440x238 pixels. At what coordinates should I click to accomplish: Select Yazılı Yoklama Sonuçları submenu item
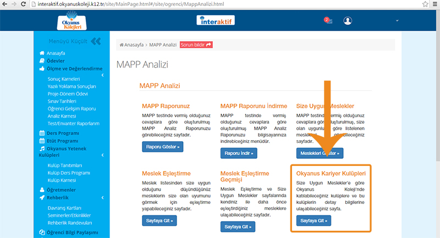click(72, 86)
